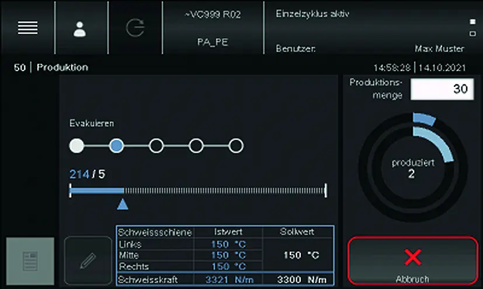
Task: Click the Produktion page title
Action: point(62,68)
